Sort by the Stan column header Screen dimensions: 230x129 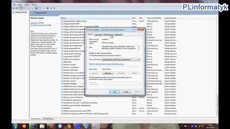142,18
